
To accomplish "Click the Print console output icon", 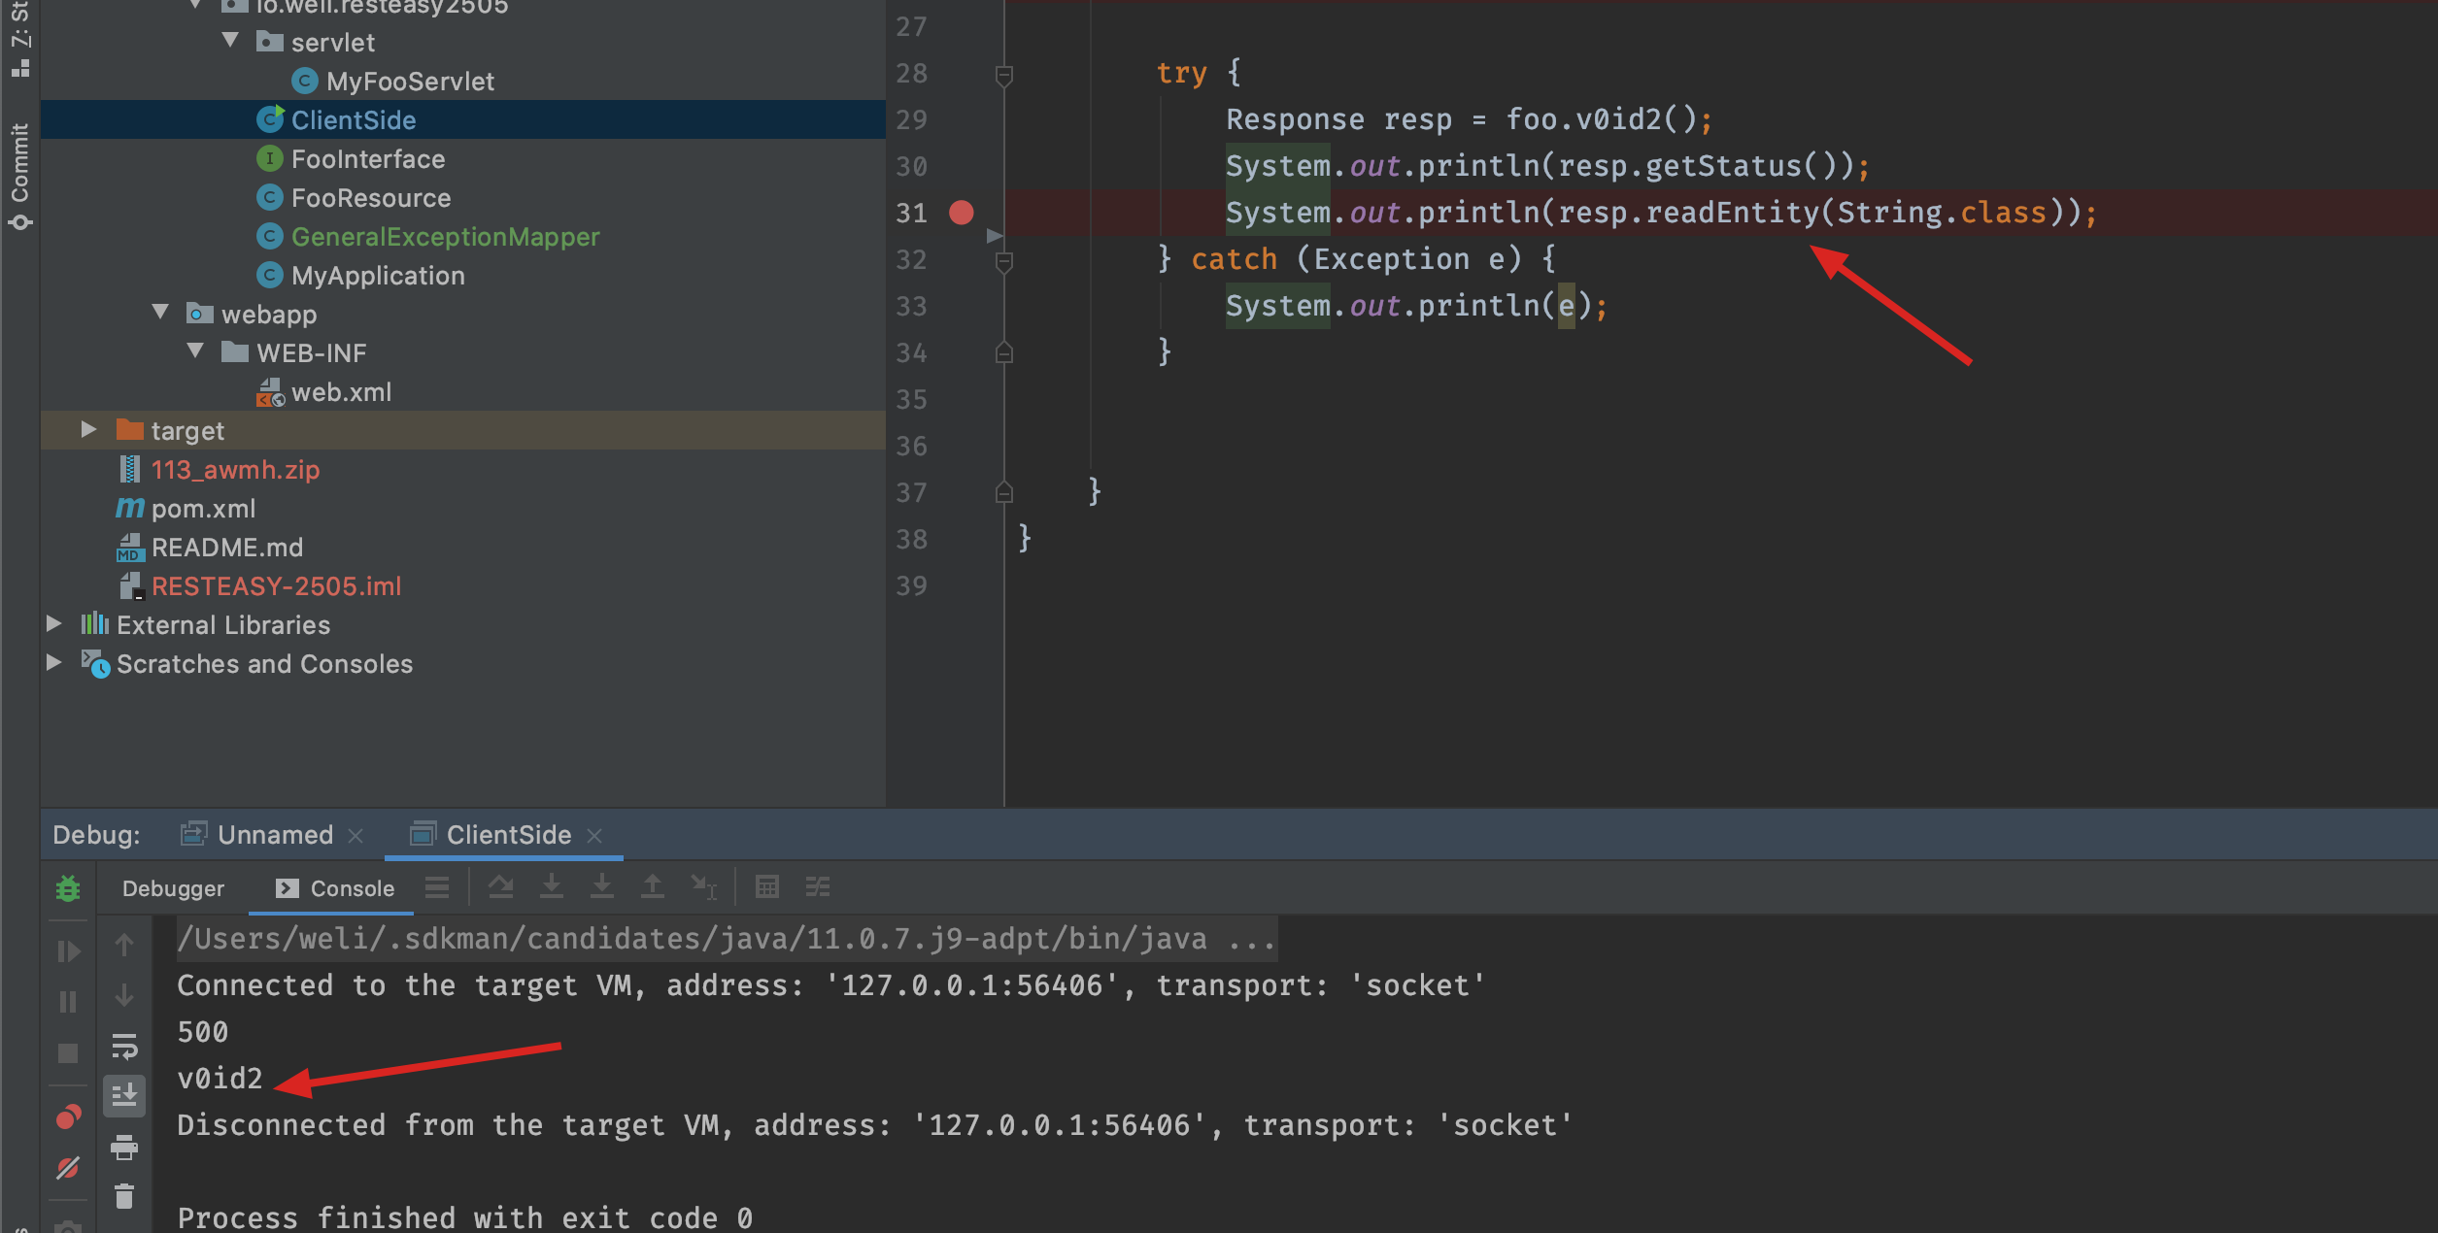I will (124, 1148).
